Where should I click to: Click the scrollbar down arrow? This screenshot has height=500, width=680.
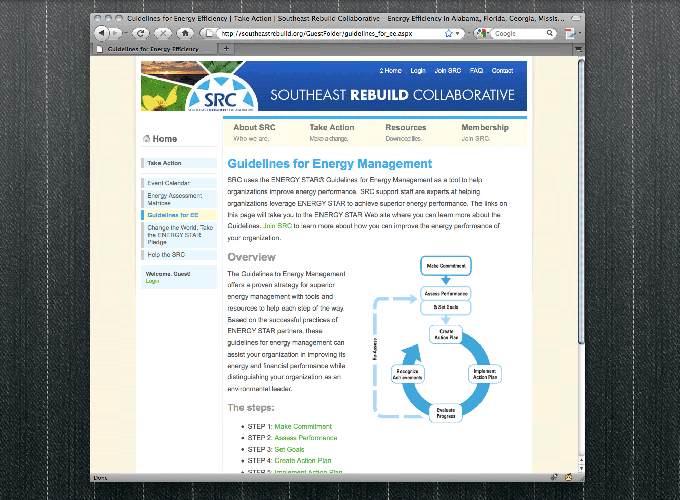tap(581, 468)
